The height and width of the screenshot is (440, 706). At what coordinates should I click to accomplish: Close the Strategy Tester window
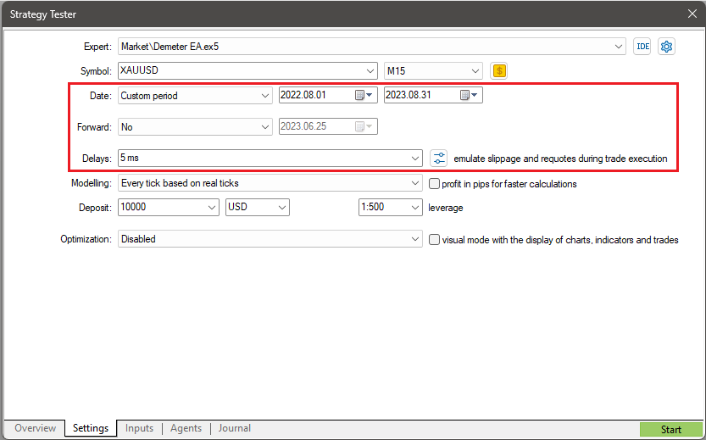[x=692, y=14]
